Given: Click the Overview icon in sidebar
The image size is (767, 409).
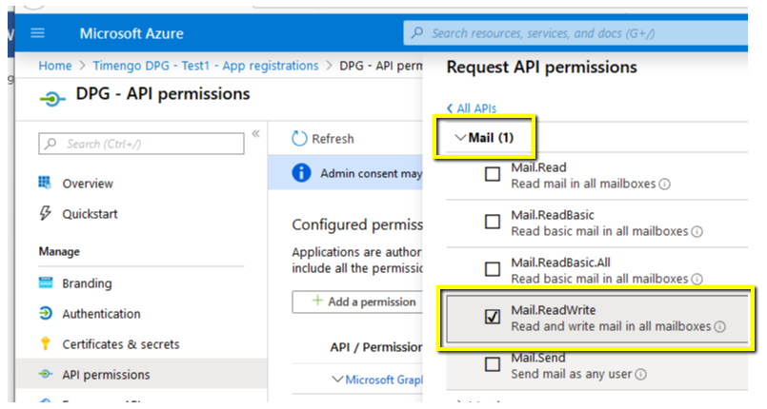Looking at the screenshot, I should point(45,183).
